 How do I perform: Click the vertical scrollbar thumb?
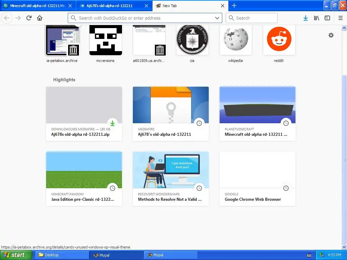[344, 159]
